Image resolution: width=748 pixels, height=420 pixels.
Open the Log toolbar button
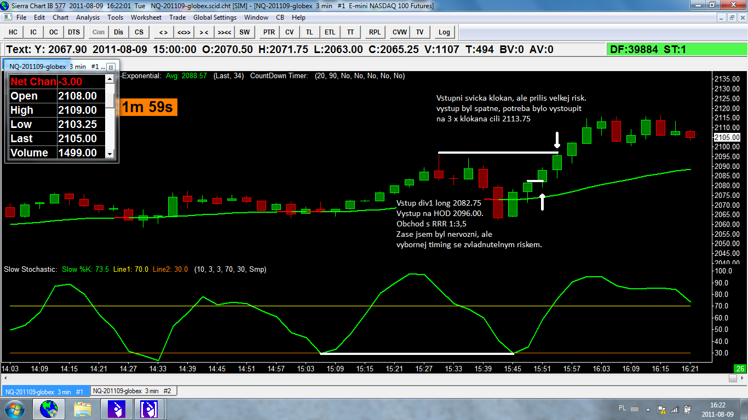pos(444,32)
